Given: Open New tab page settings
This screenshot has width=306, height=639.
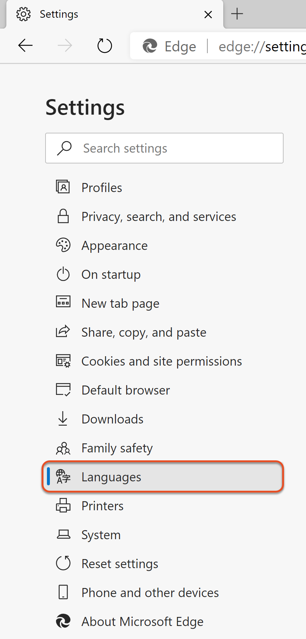Looking at the screenshot, I should 120,303.
